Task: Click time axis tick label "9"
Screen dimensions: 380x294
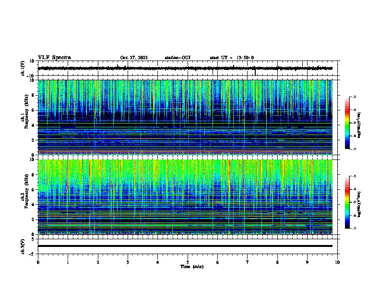Action: [307, 262]
